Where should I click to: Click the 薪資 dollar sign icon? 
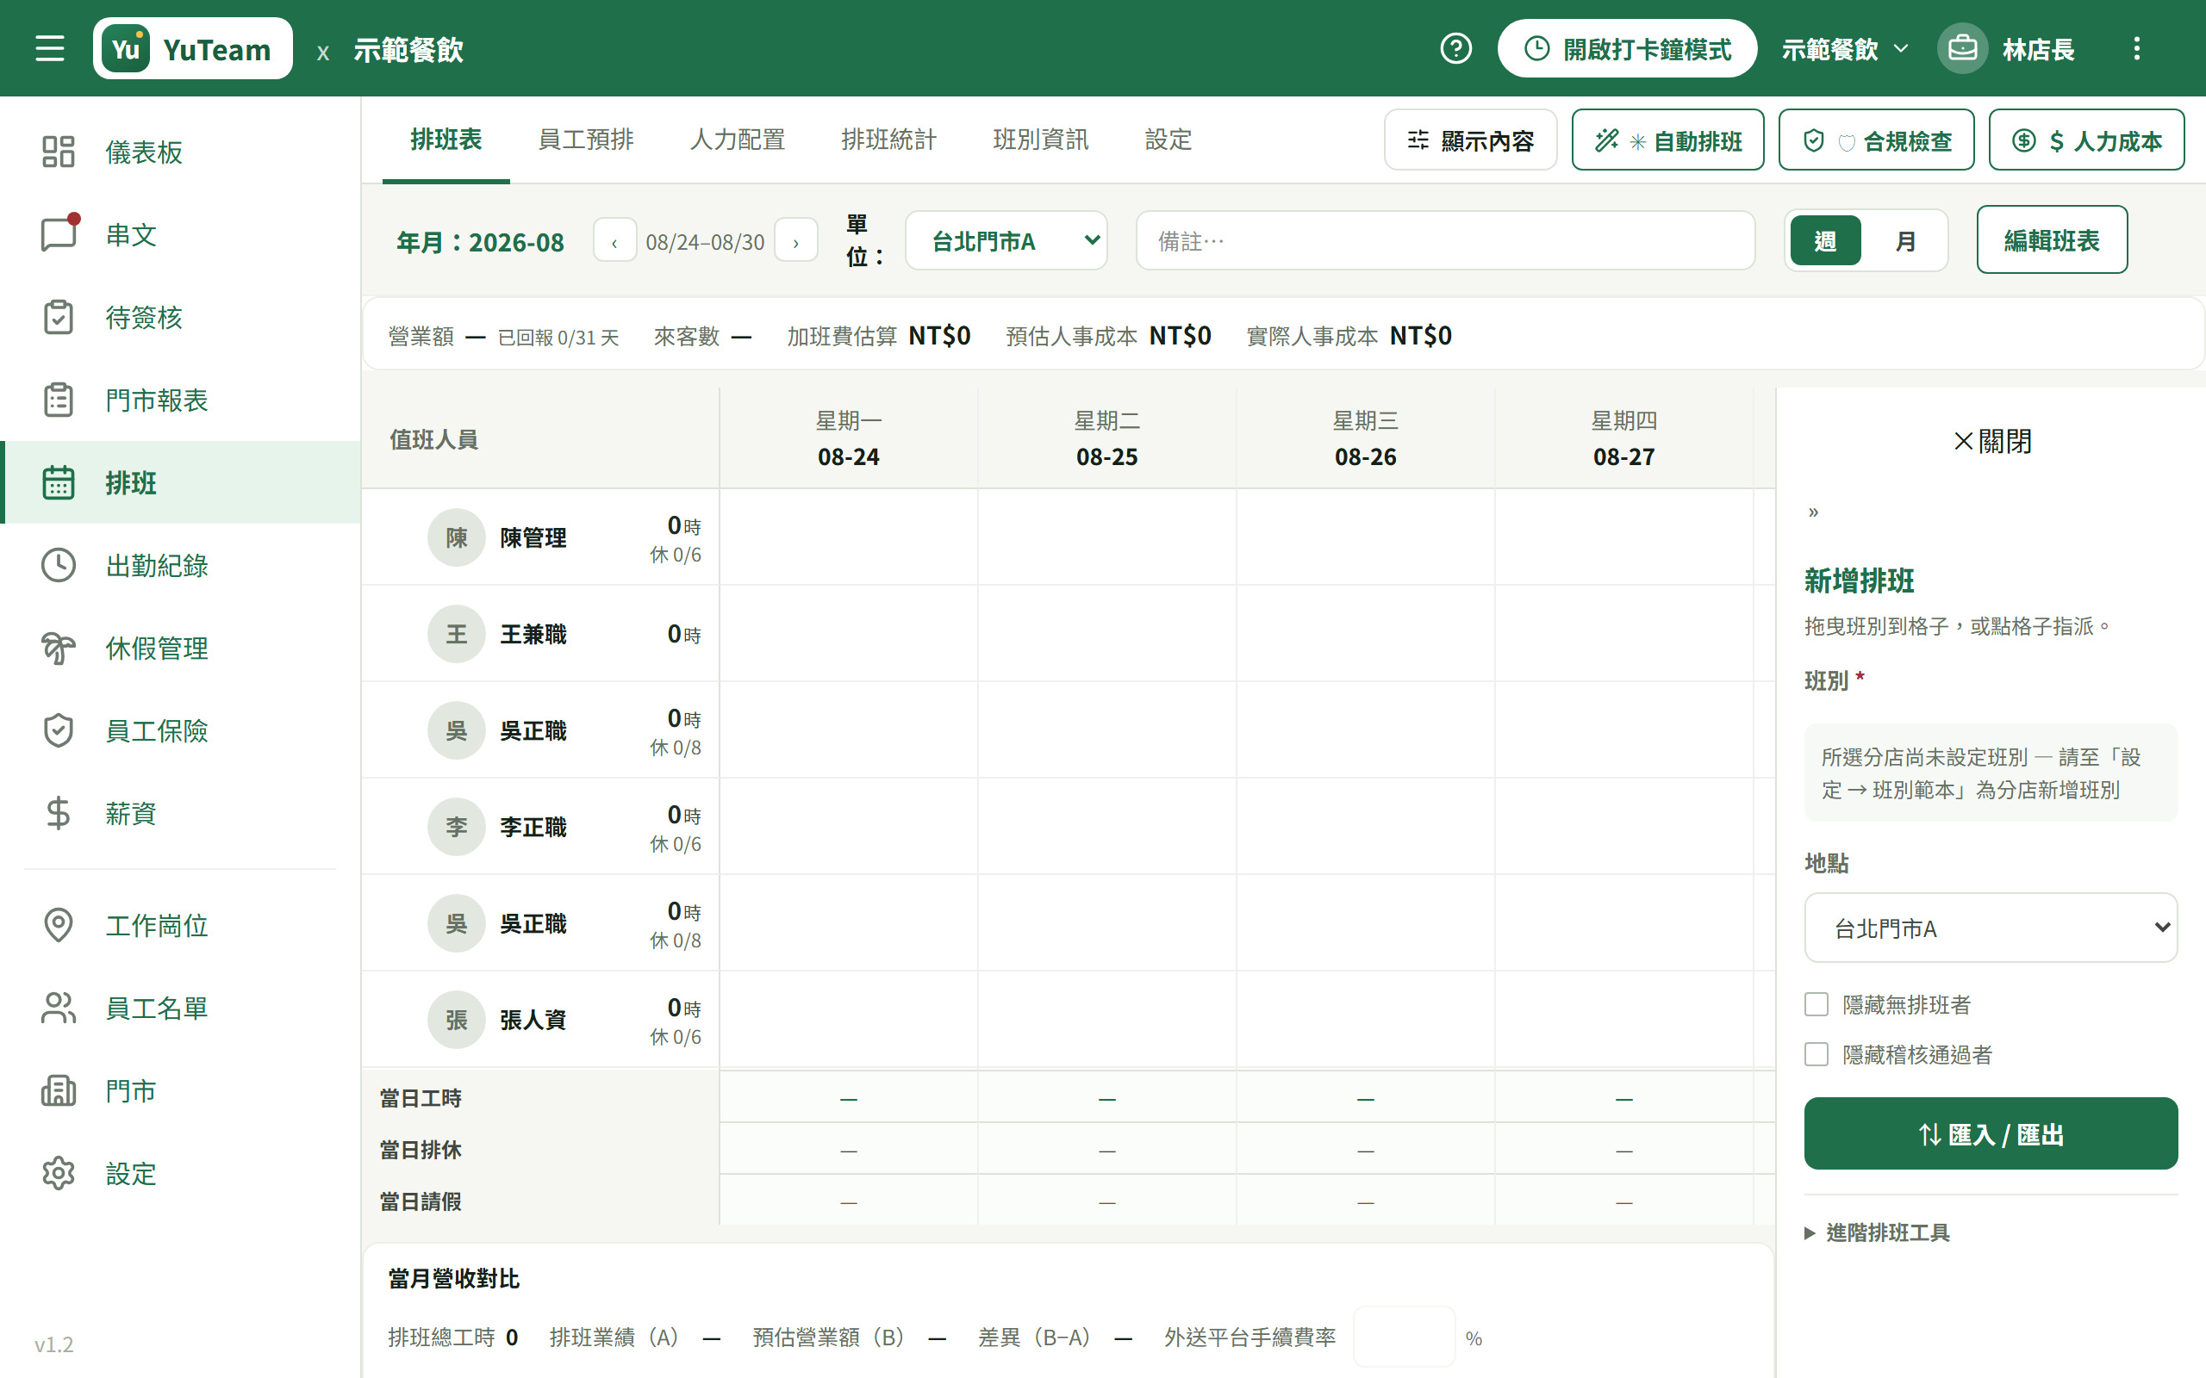coord(59,813)
